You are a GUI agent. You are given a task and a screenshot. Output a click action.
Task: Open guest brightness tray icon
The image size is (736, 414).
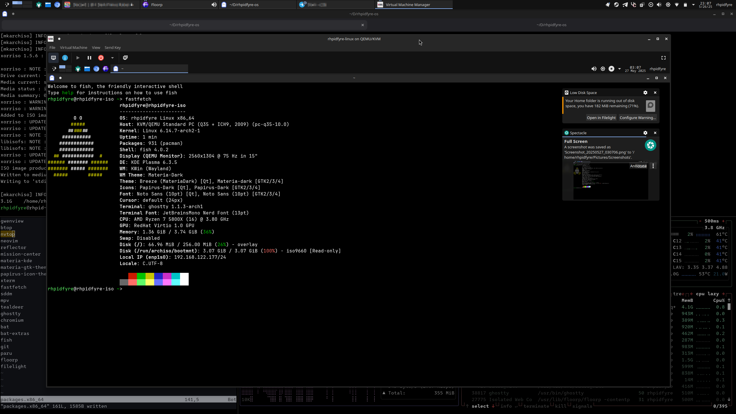603,69
